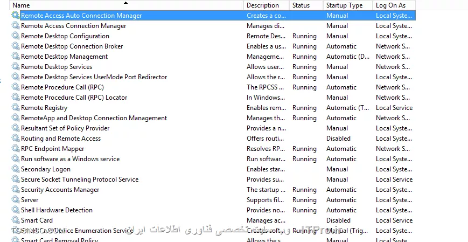
Task: Sort by the Status column header
Action: click(306, 5)
